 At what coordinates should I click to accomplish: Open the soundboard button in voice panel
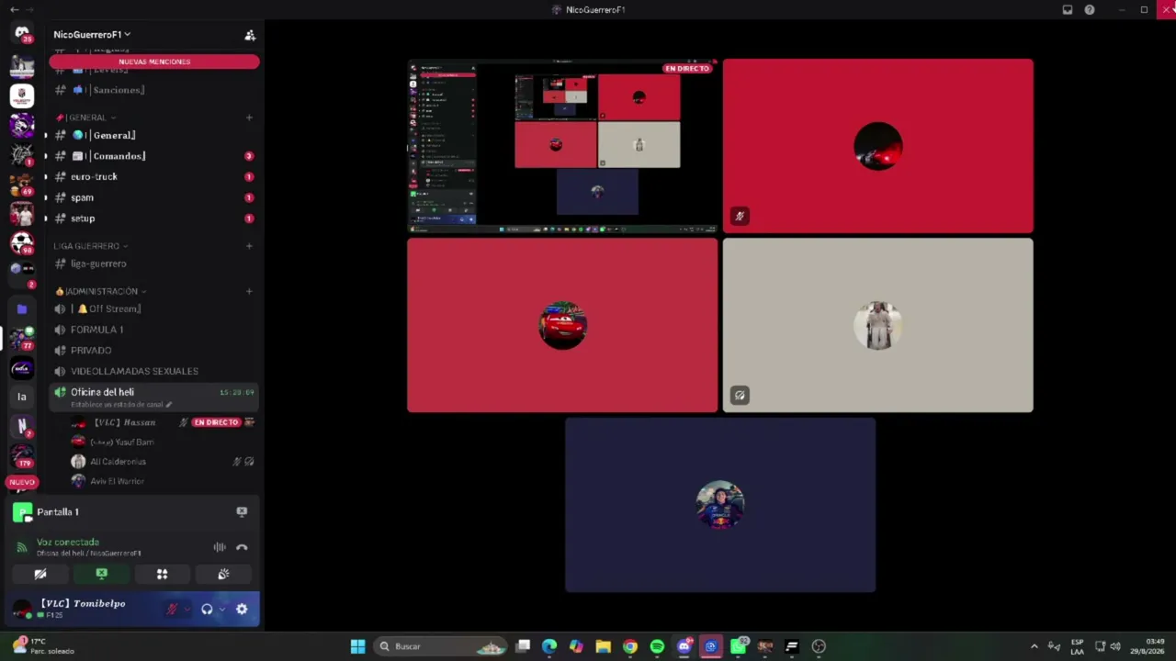pyautogui.click(x=223, y=574)
